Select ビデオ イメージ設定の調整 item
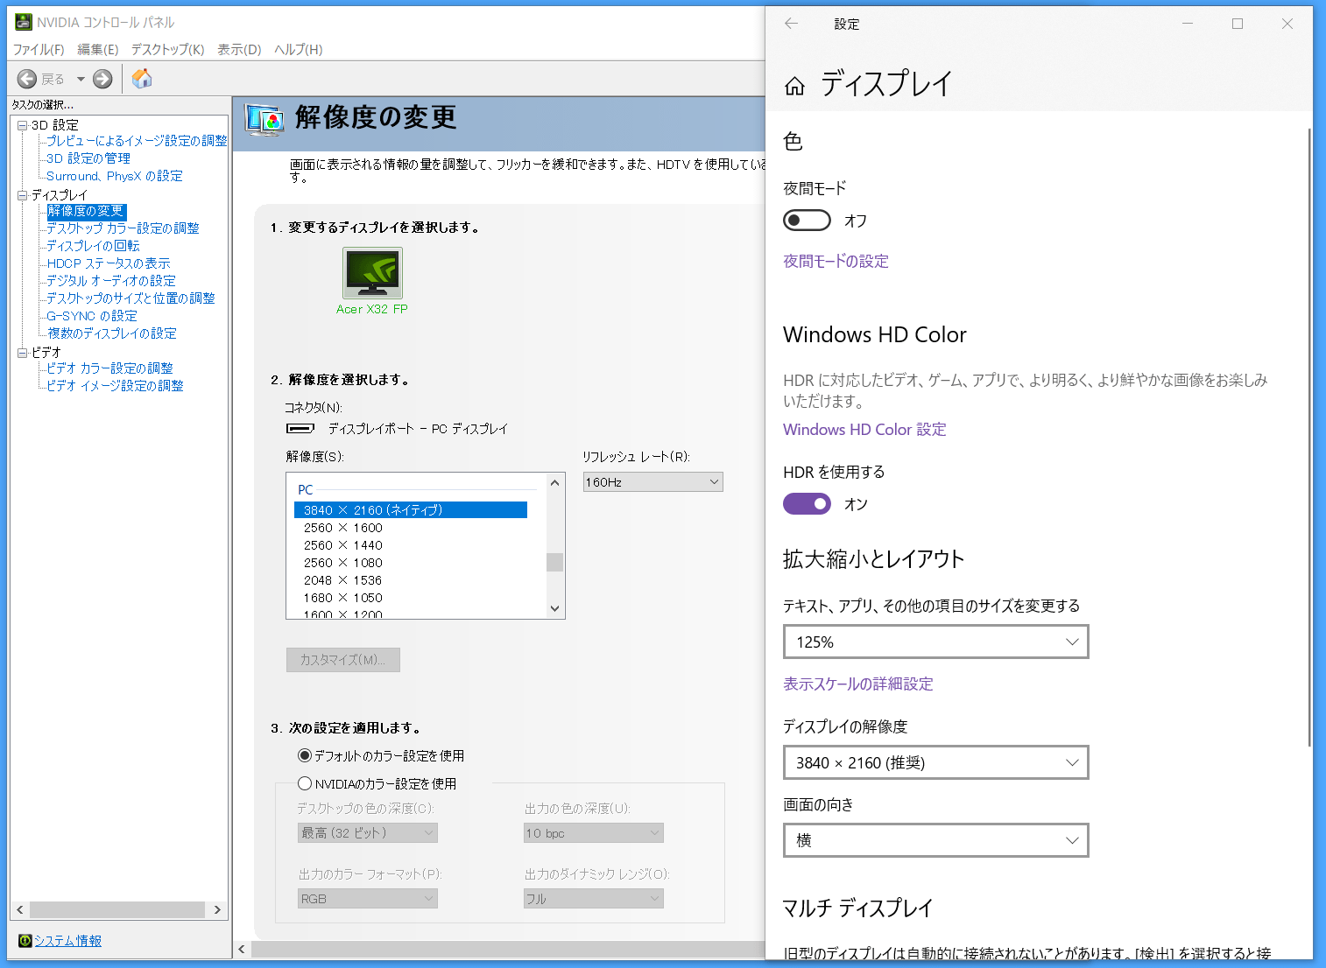Image resolution: width=1326 pixels, height=968 pixels. pos(115,386)
